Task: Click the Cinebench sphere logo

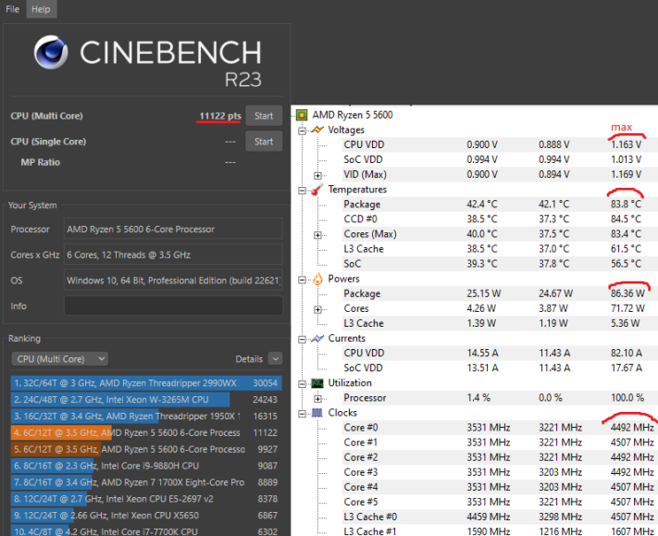Action: click(51, 52)
